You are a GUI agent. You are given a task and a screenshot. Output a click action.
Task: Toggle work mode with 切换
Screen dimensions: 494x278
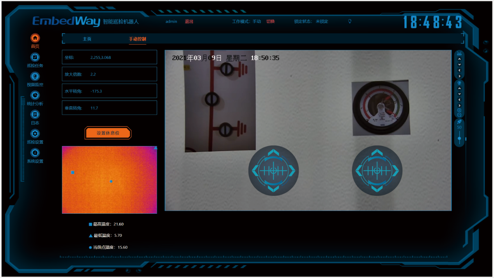(270, 21)
